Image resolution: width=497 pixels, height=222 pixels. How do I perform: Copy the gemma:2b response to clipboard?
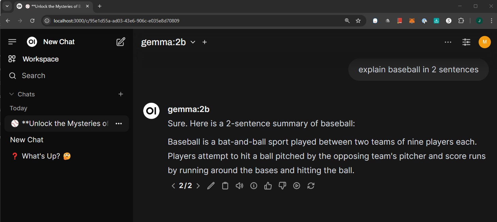[225, 186]
